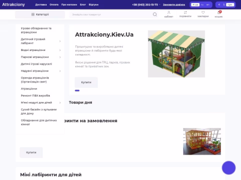Switch language to ru
The width and height of the screenshot is (241, 180).
(x=202, y=4)
